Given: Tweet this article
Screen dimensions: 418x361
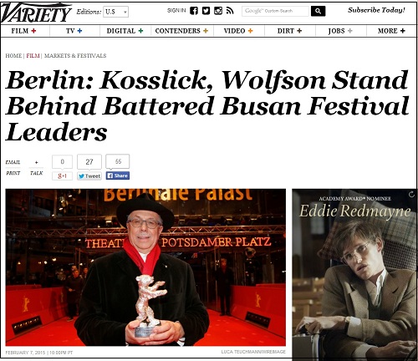Looking at the screenshot, I should [x=89, y=176].
